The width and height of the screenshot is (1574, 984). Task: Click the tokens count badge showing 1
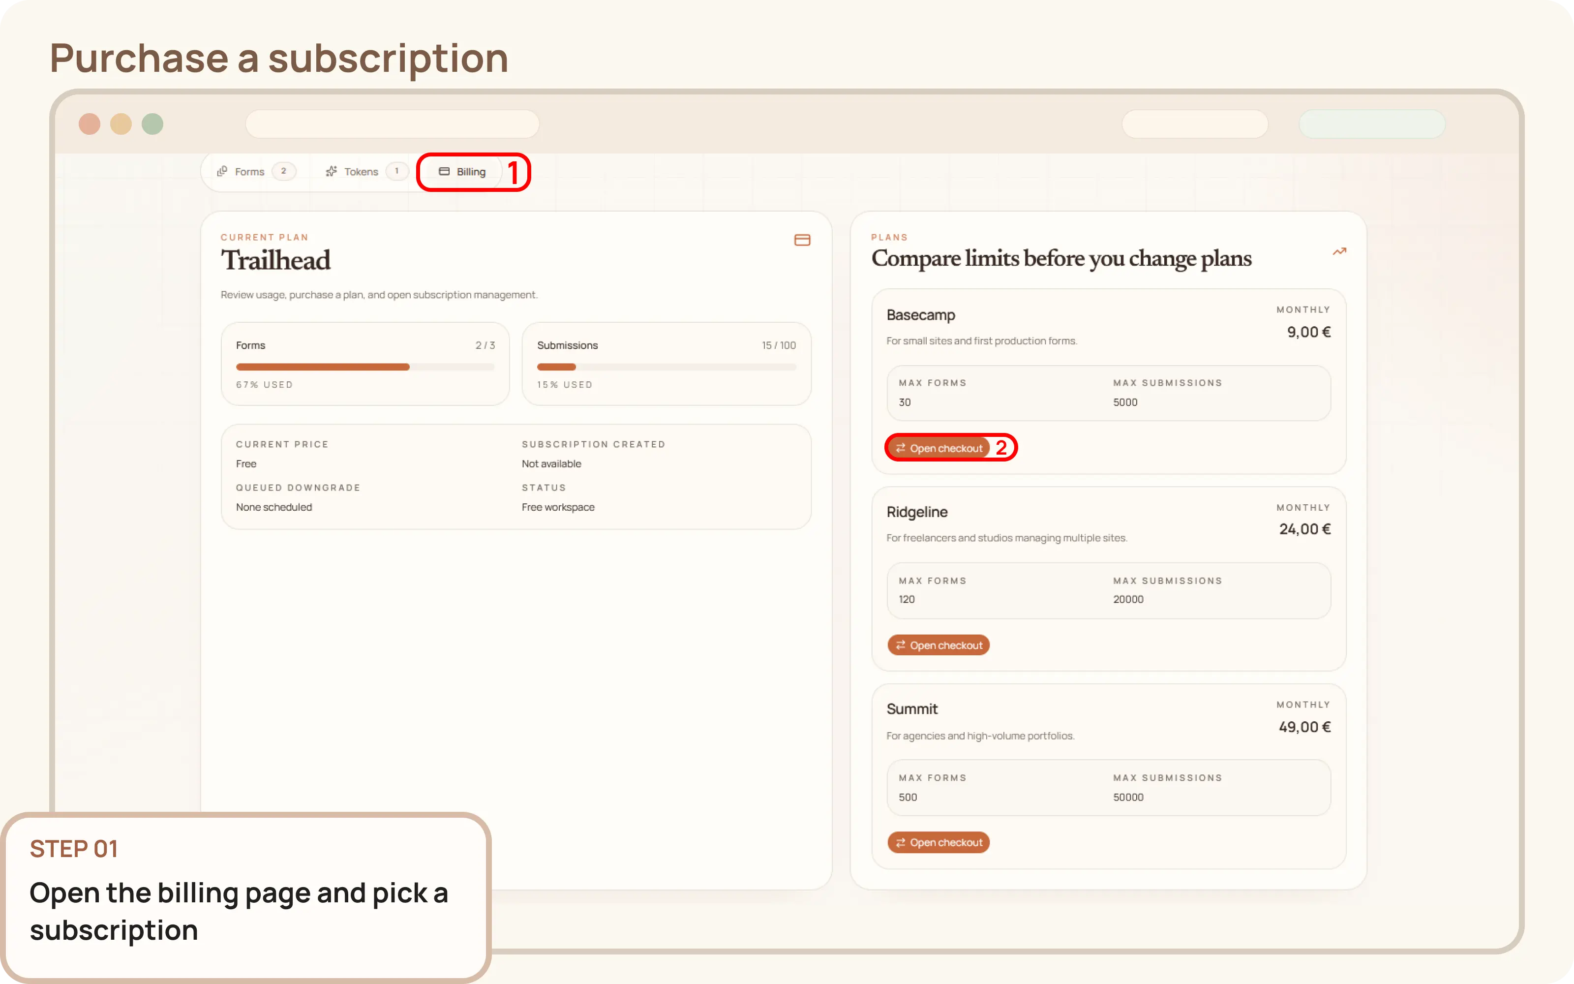(x=396, y=171)
